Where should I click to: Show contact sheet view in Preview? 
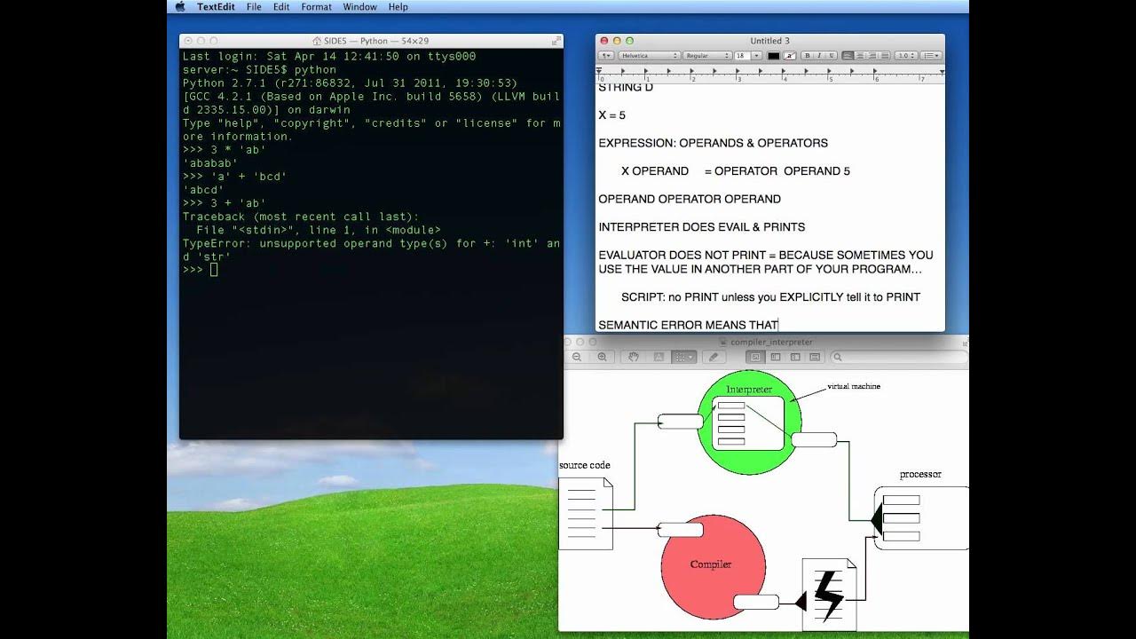click(815, 357)
